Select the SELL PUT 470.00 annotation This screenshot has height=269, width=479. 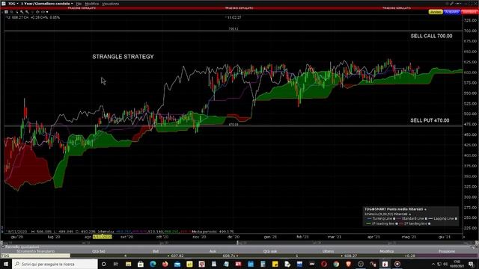point(430,120)
